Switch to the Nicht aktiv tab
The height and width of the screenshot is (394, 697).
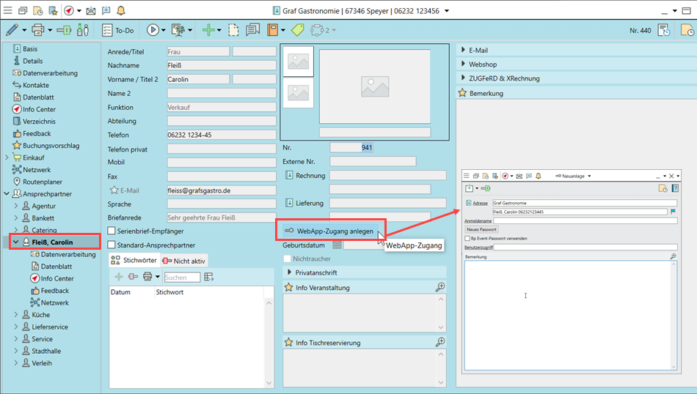tap(184, 260)
